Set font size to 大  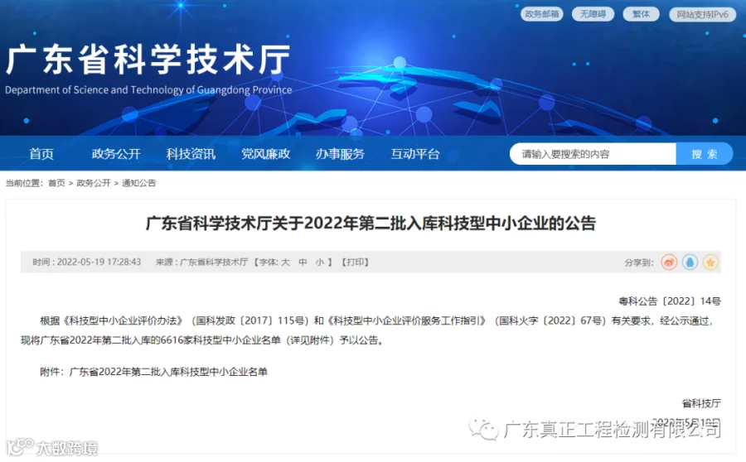point(285,262)
